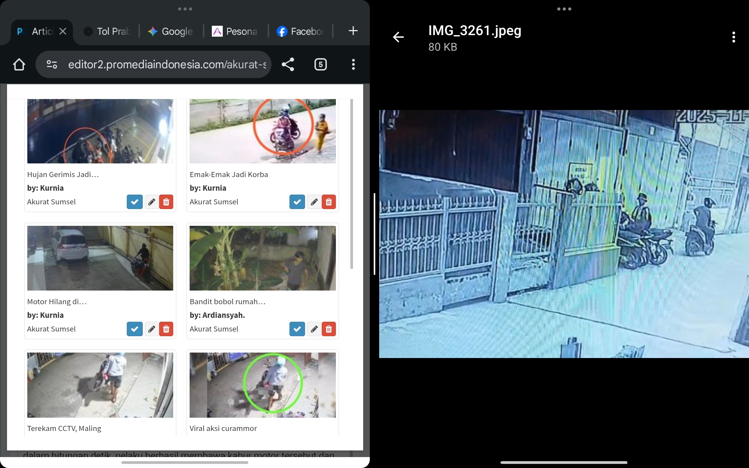Edit the Emak-Emak Jadi Korba article

tap(314, 202)
